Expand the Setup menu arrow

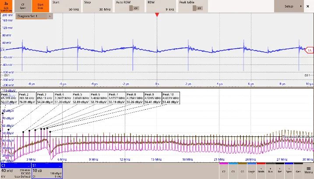pyautogui.click(x=300, y=6)
